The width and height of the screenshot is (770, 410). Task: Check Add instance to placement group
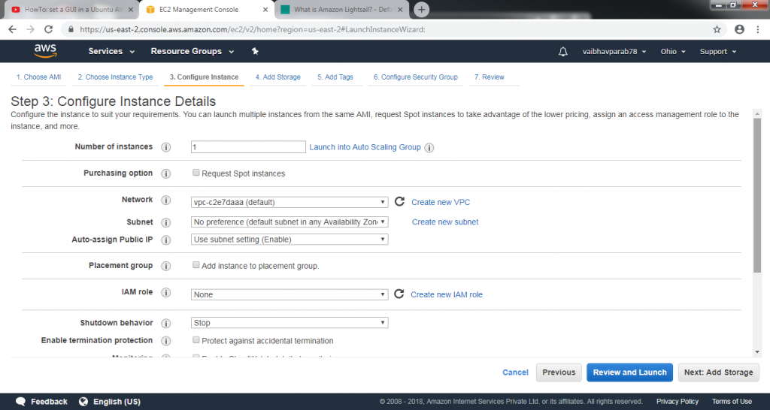(x=196, y=265)
